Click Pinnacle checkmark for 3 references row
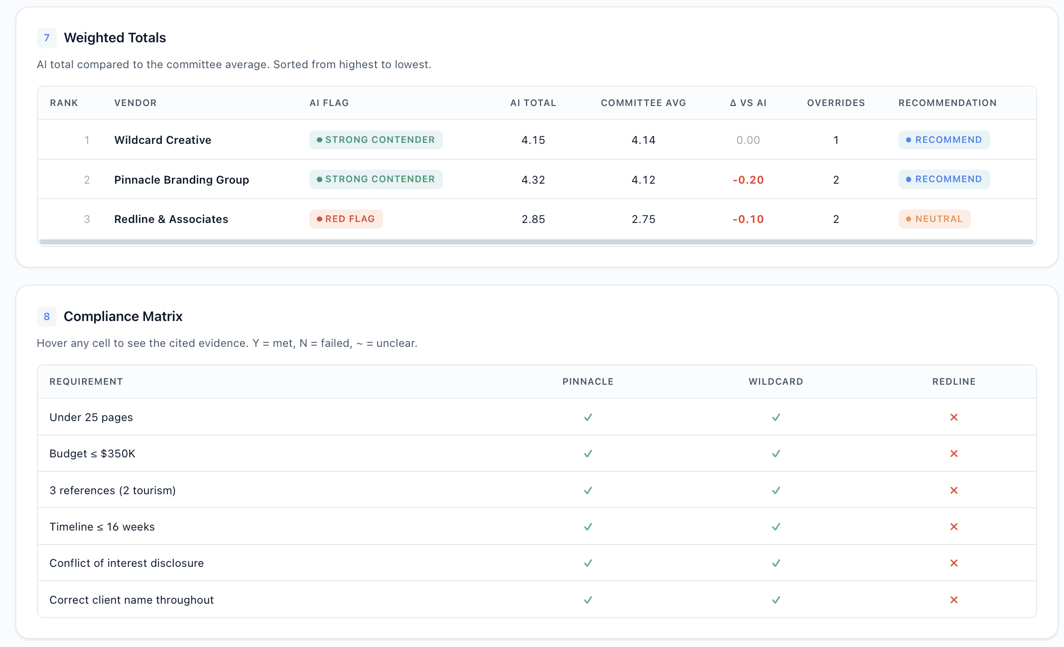1064x647 pixels. pos(588,490)
